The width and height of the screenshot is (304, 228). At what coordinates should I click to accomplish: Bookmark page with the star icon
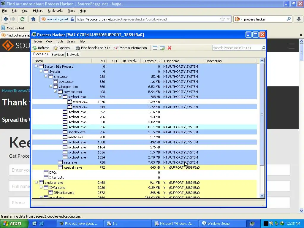(222, 19)
